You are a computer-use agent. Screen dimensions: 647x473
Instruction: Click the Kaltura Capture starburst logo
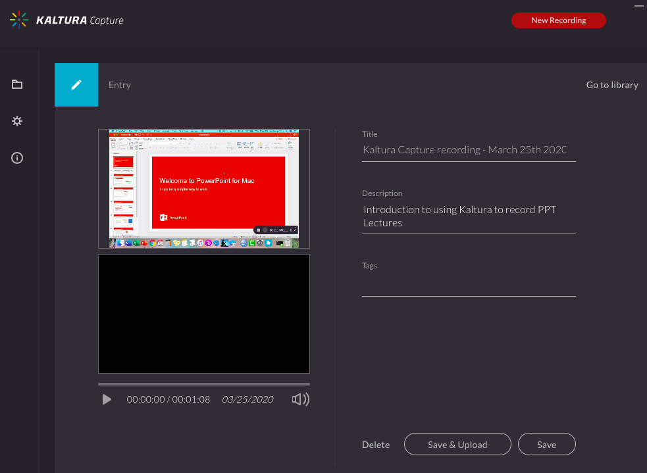[x=19, y=20]
